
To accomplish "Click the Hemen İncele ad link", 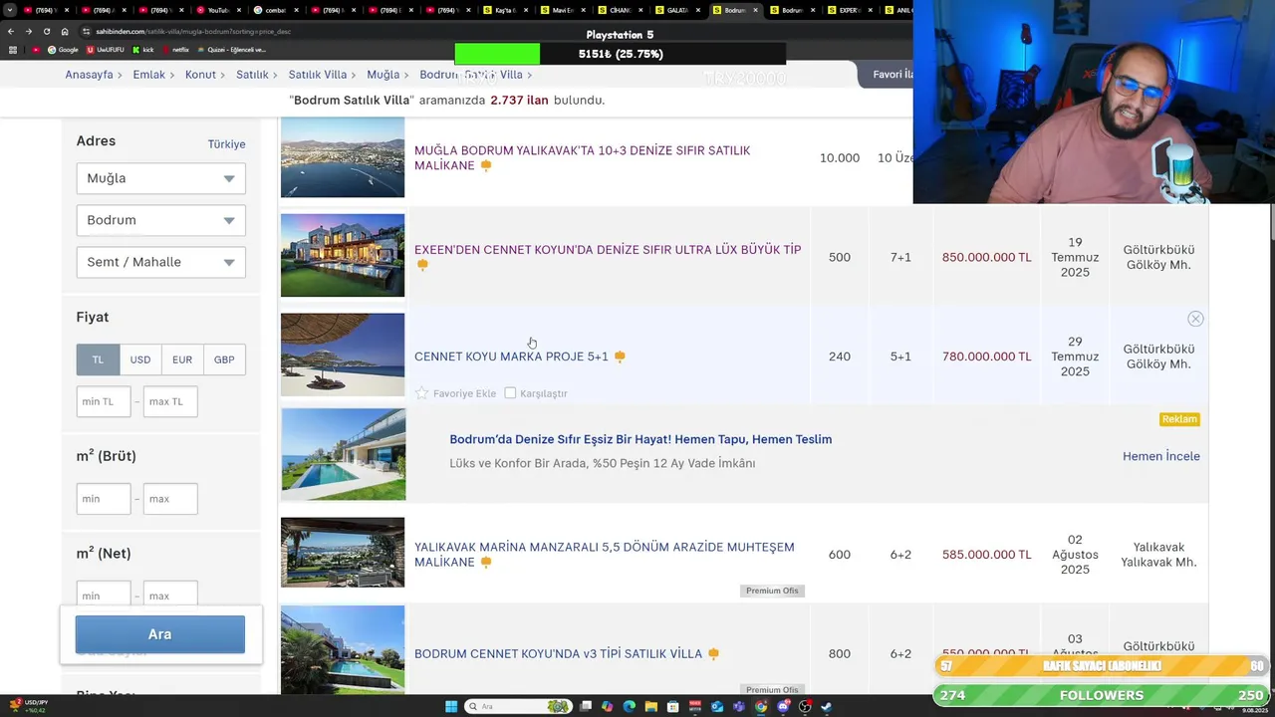I will coord(1160,456).
